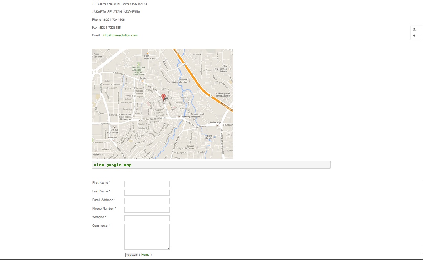Open the info@rmm-solution.com email link

click(x=120, y=35)
